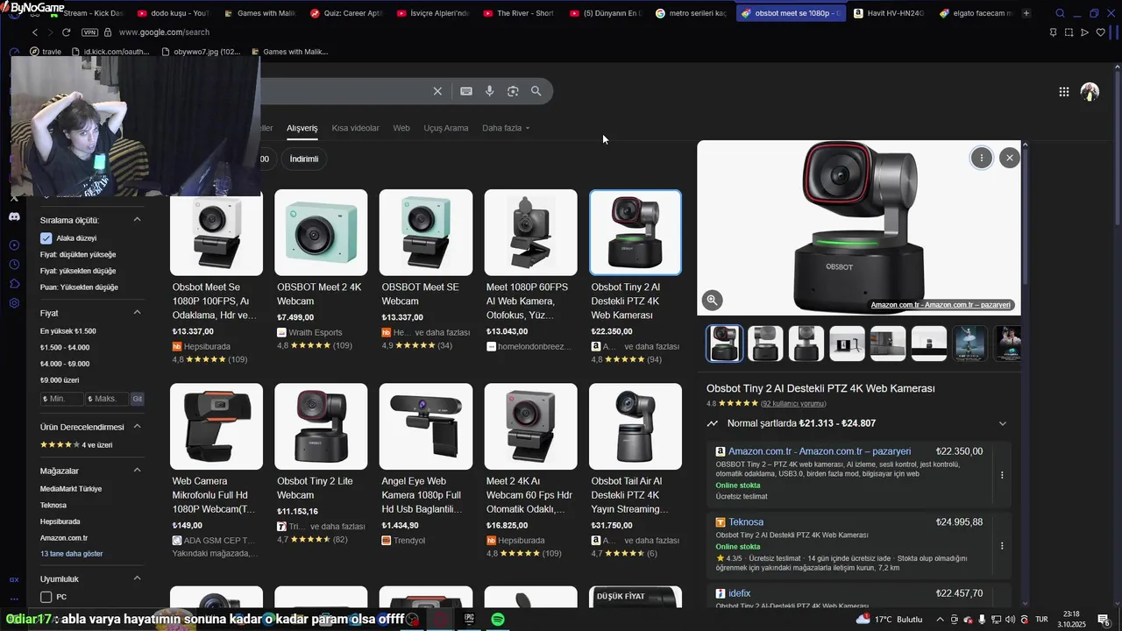
Task: Search by image with the lens icon
Action: [513, 91]
